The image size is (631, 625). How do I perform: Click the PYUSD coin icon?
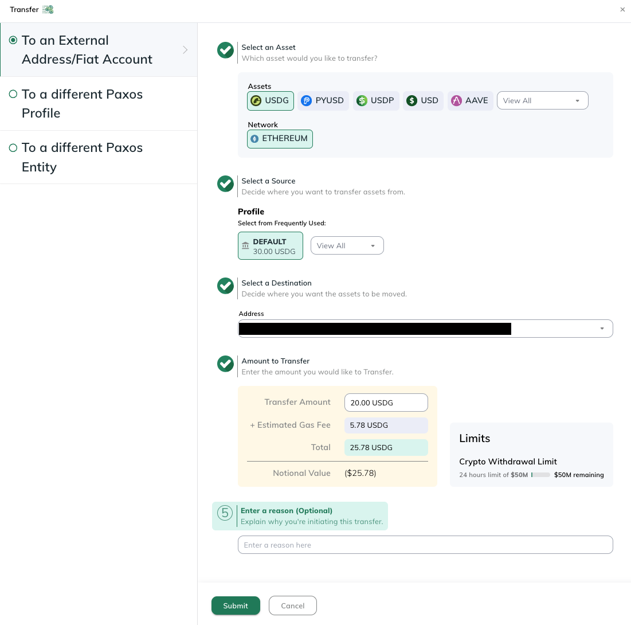pos(306,101)
